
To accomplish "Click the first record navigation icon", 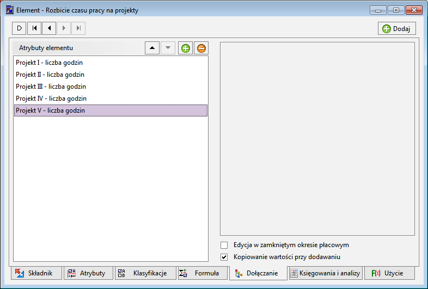I will click(x=34, y=28).
